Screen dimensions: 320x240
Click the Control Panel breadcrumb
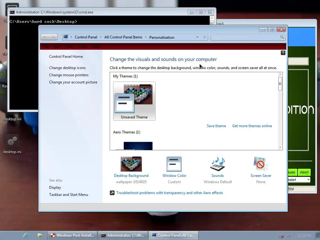pos(86,37)
